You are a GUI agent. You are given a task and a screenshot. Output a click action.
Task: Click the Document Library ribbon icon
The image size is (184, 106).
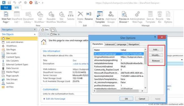(28, 14)
